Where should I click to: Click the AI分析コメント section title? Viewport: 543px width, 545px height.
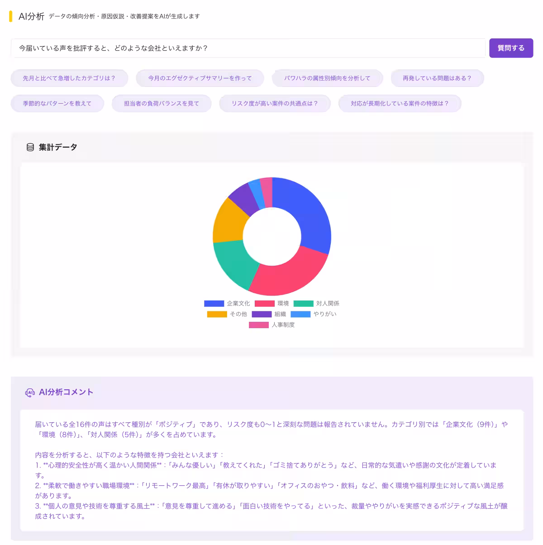[x=66, y=392]
